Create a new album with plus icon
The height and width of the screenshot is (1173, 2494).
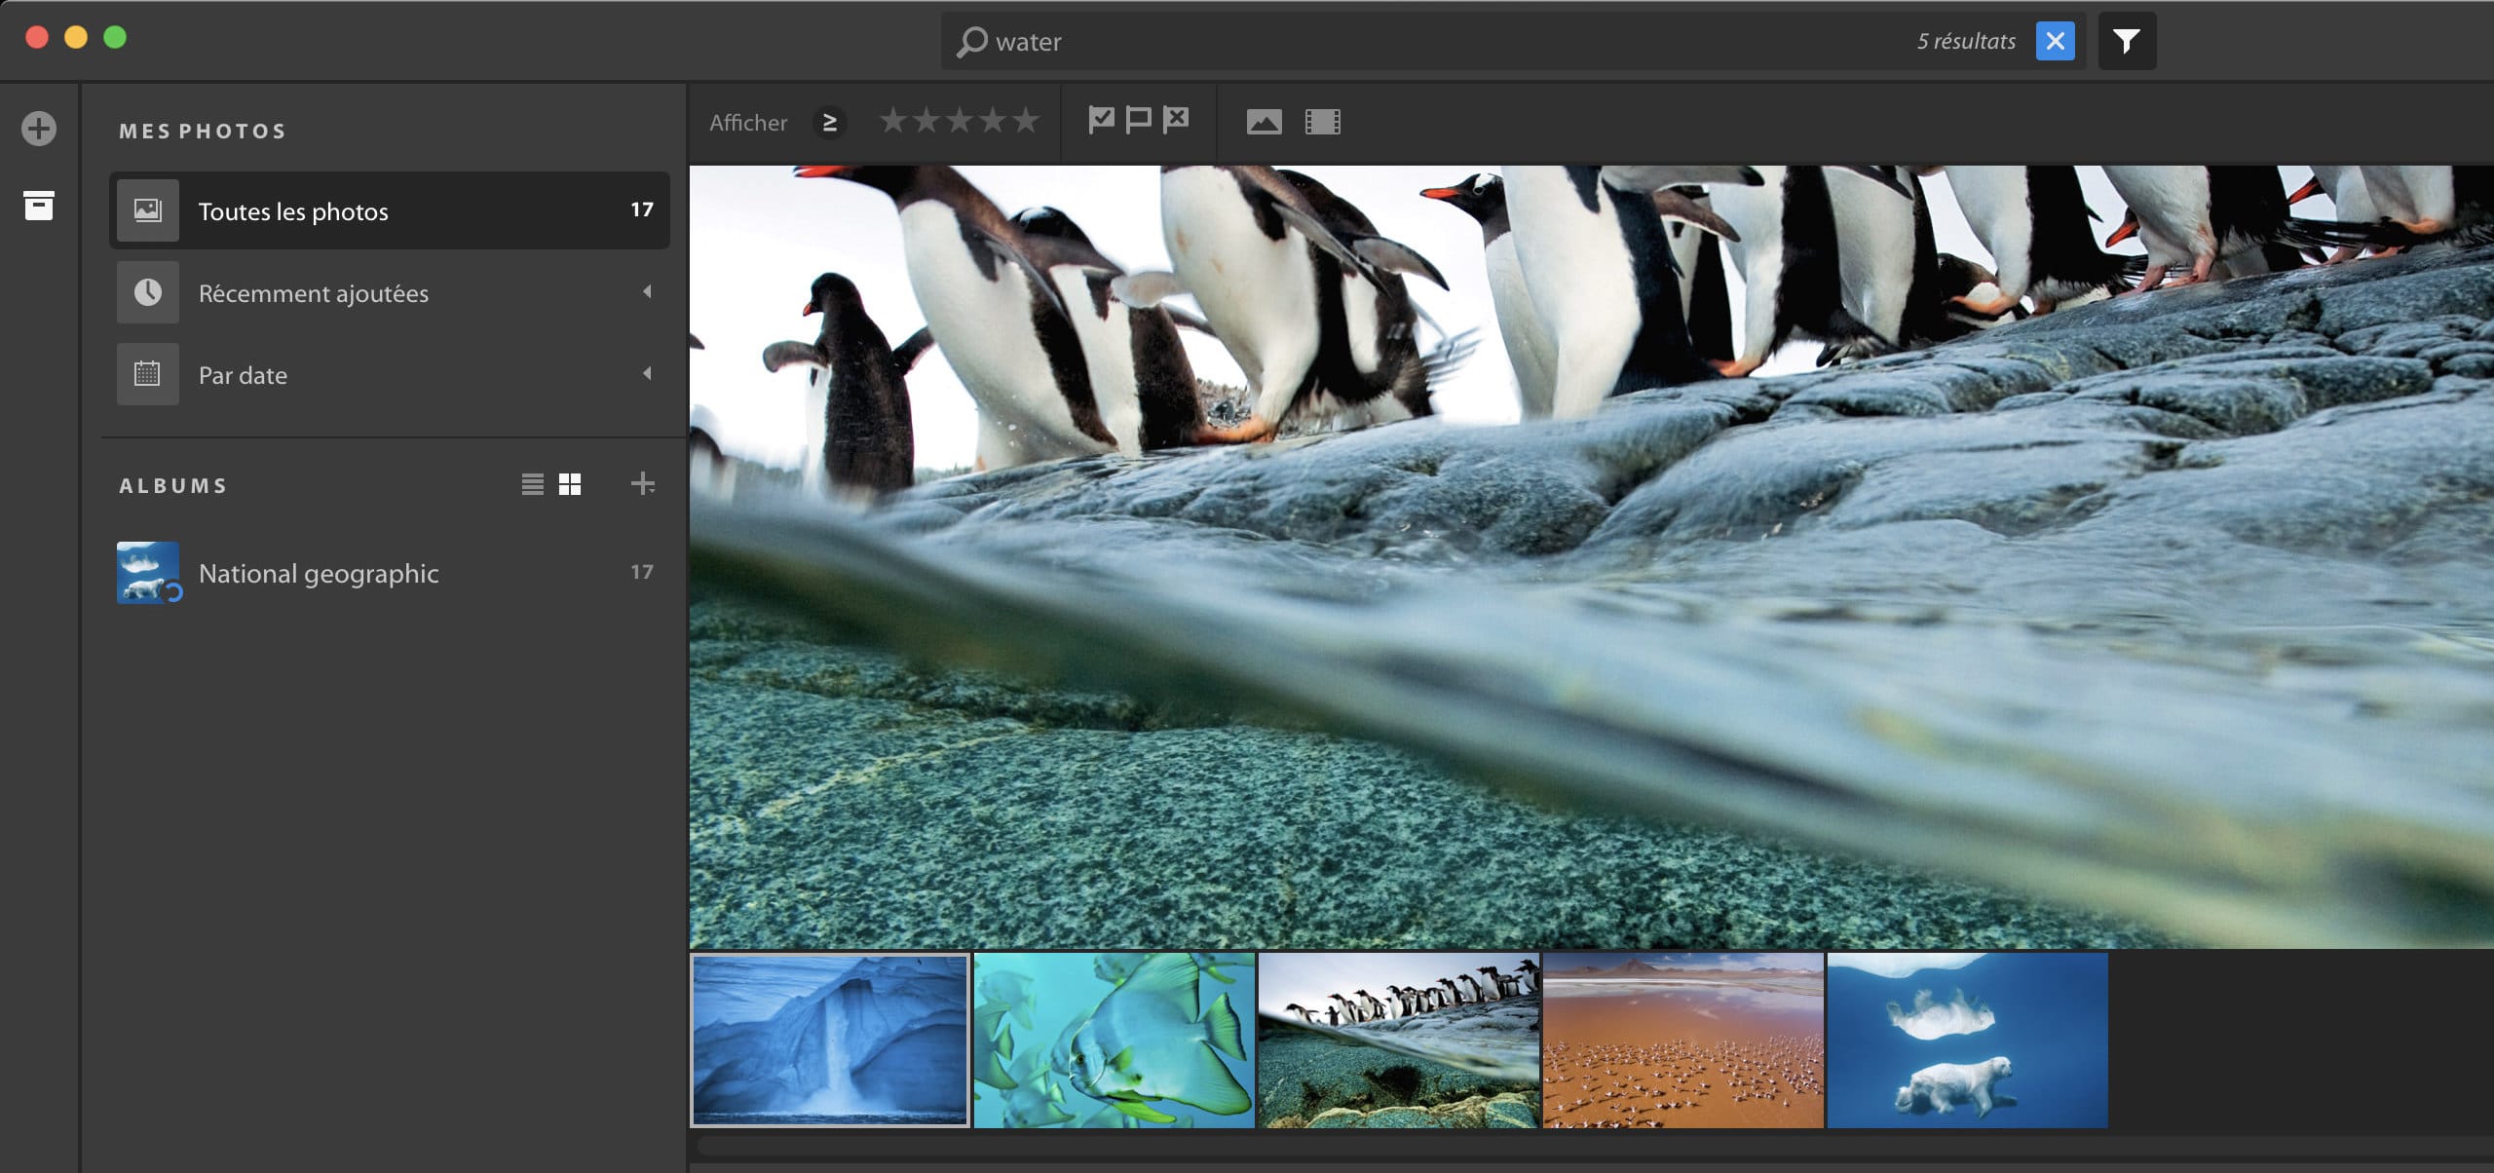pos(642,483)
